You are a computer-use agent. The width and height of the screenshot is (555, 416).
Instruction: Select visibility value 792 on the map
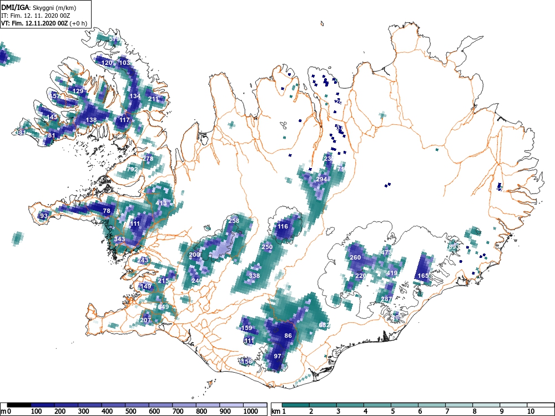(x=132, y=169)
